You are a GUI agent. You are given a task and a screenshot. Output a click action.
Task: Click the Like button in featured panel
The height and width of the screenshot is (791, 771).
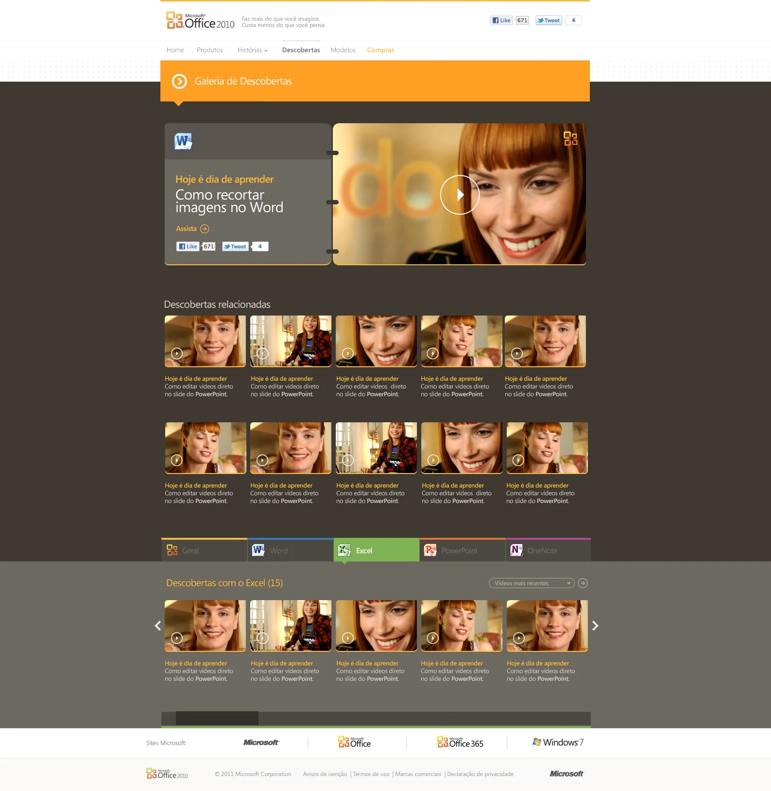pyautogui.click(x=188, y=246)
